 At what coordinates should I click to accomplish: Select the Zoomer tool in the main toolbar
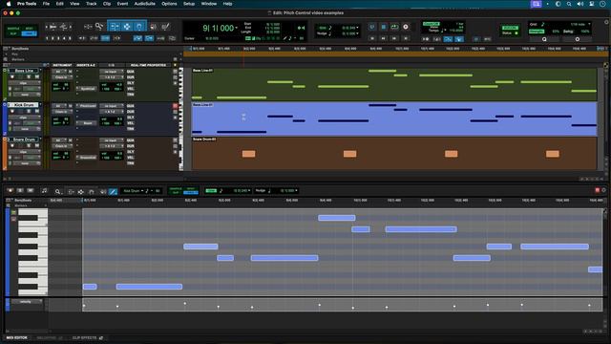click(x=99, y=27)
